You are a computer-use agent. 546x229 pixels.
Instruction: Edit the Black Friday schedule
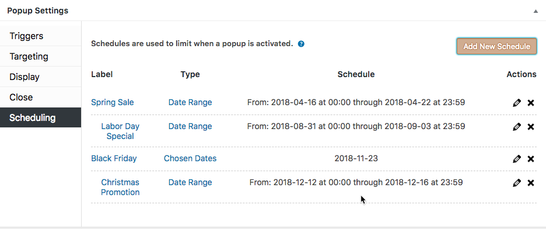(517, 159)
